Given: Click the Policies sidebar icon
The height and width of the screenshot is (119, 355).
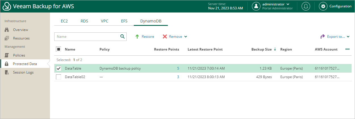Looking at the screenshot, I should 7,55.
